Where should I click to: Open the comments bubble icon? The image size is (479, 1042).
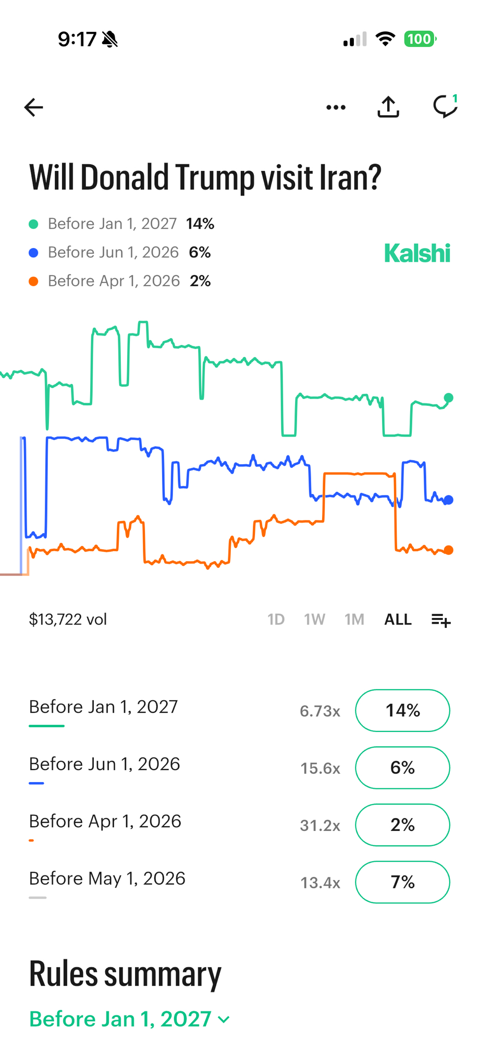pos(445,106)
